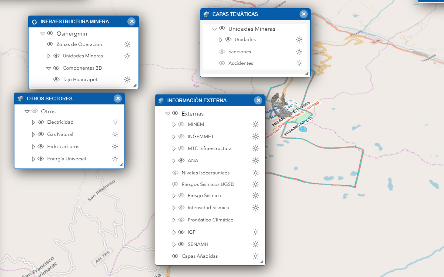This screenshot has height=277, width=444.
Task: Open settings sun icon for Electricidad
Action: coord(115,122)
